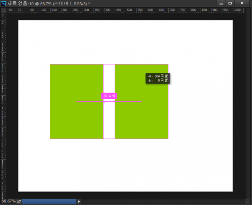Click the 0 mark on horizontal ruler

20,10
